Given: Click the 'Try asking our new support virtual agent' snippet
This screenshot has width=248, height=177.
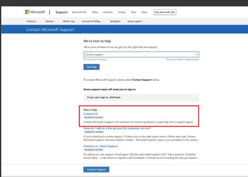Looking at the screenshot, I should pos(141,156).
